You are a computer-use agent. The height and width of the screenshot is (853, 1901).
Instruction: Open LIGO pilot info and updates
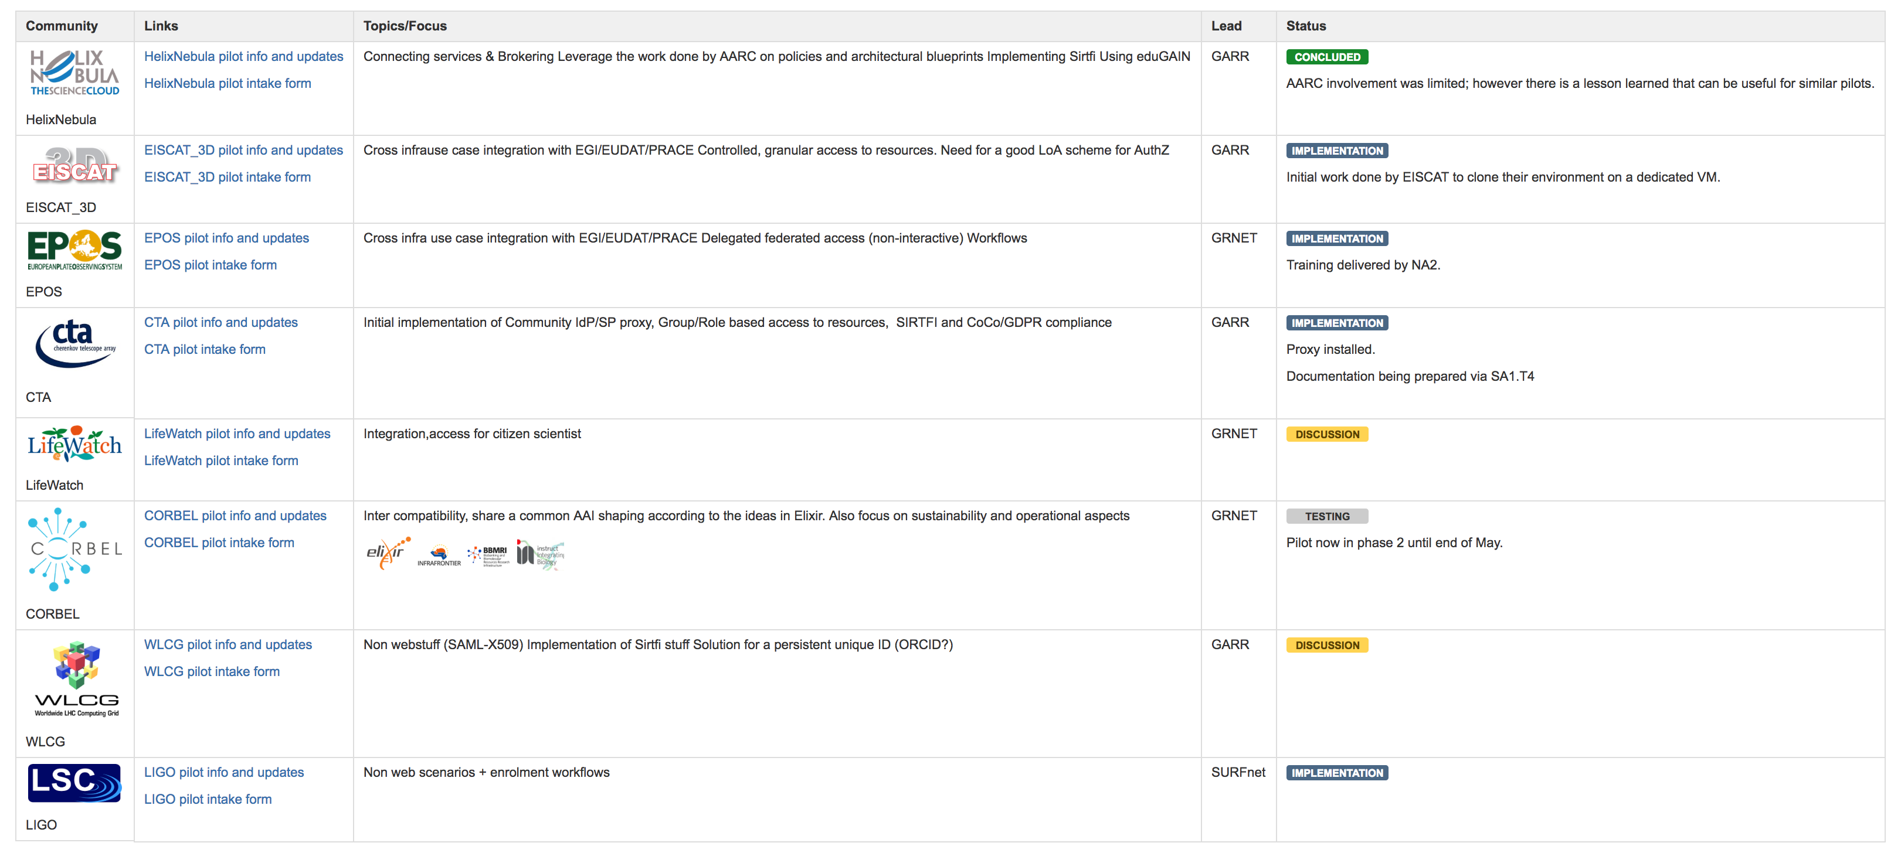tap(223, 772)
